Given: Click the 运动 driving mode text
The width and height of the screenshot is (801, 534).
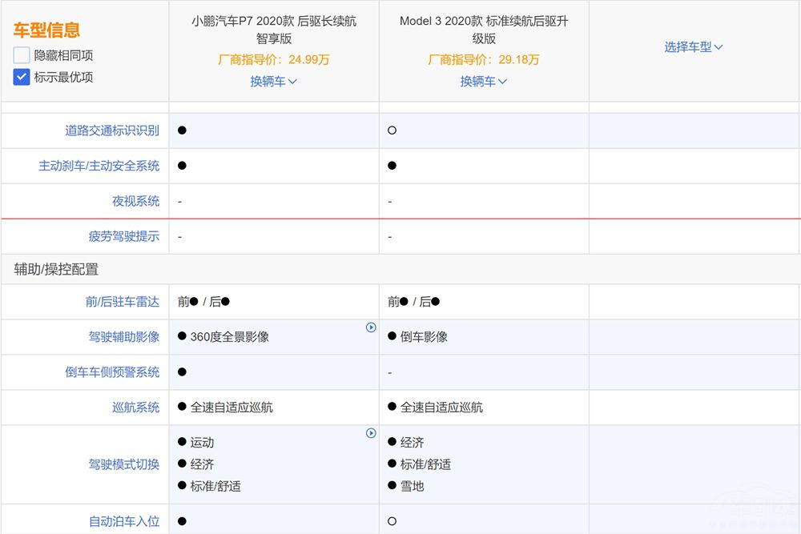Looking at the screenshot, I should pos(203,443).
